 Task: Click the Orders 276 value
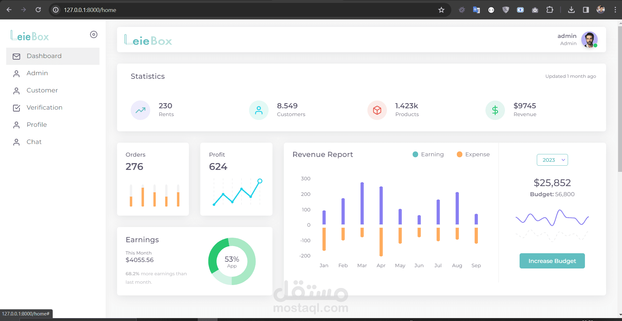(134, 167)
